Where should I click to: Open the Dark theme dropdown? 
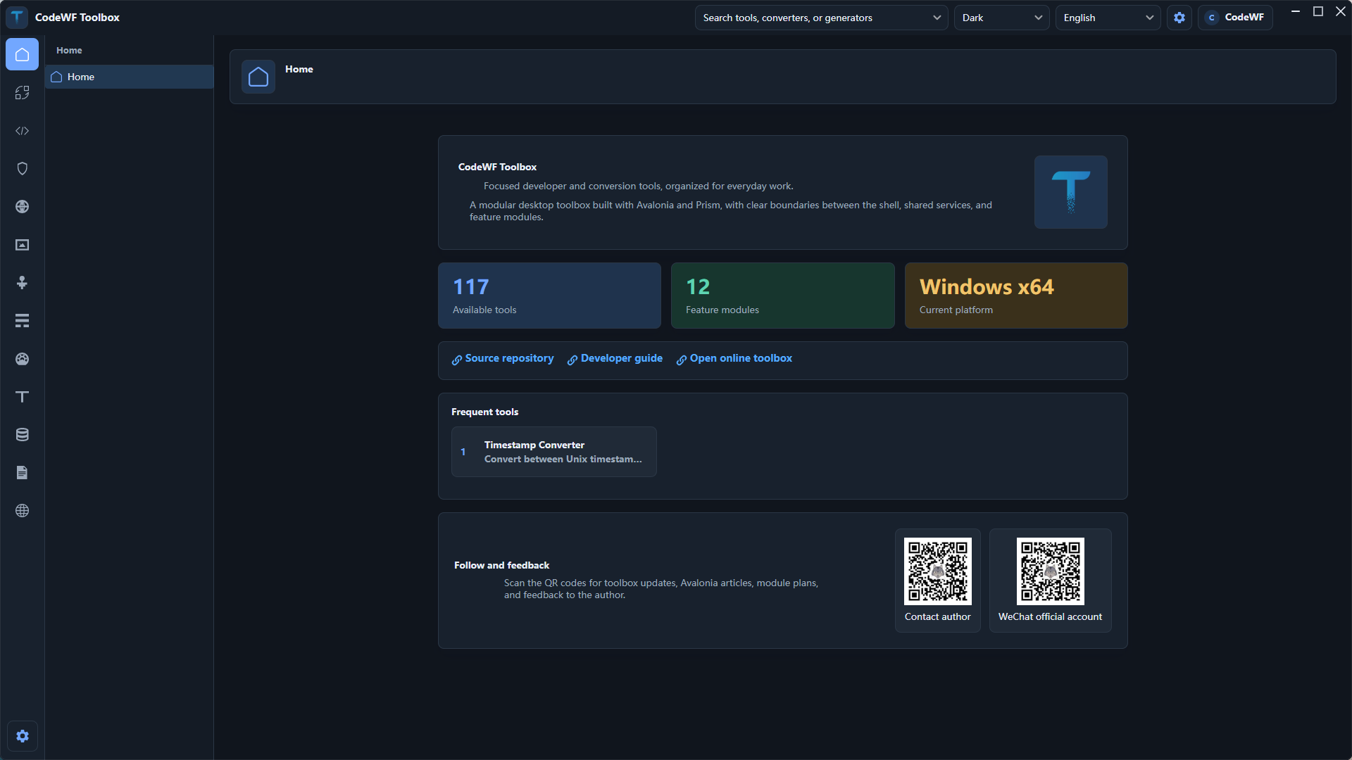tap(1001, 18)
